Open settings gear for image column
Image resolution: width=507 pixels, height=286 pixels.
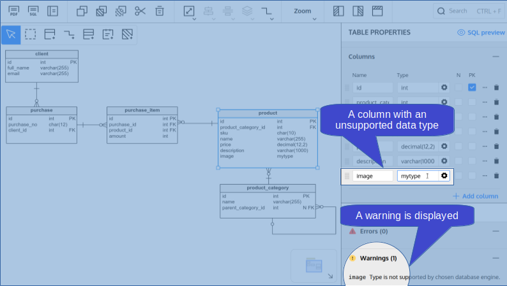[x=444, y=175]
